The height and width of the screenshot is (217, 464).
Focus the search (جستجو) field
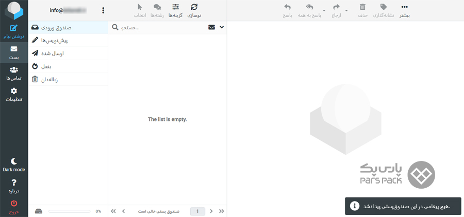click(163, 27)
